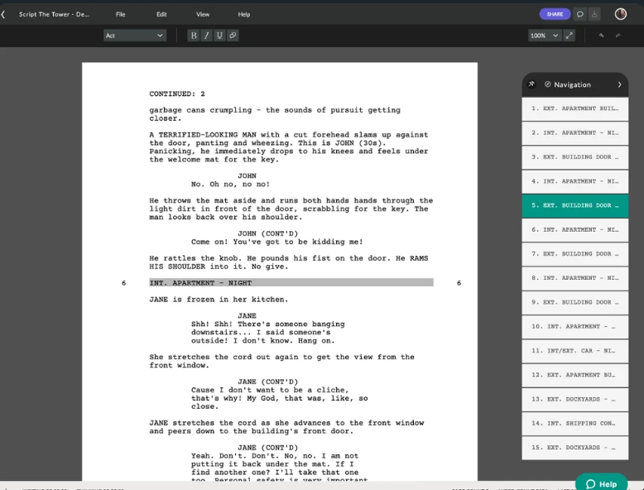Viewport: 644px width, 490px height.
Task: Select highlighted scene 5 EXT. BUILDING DOOR
Action: tap(575, 205)
